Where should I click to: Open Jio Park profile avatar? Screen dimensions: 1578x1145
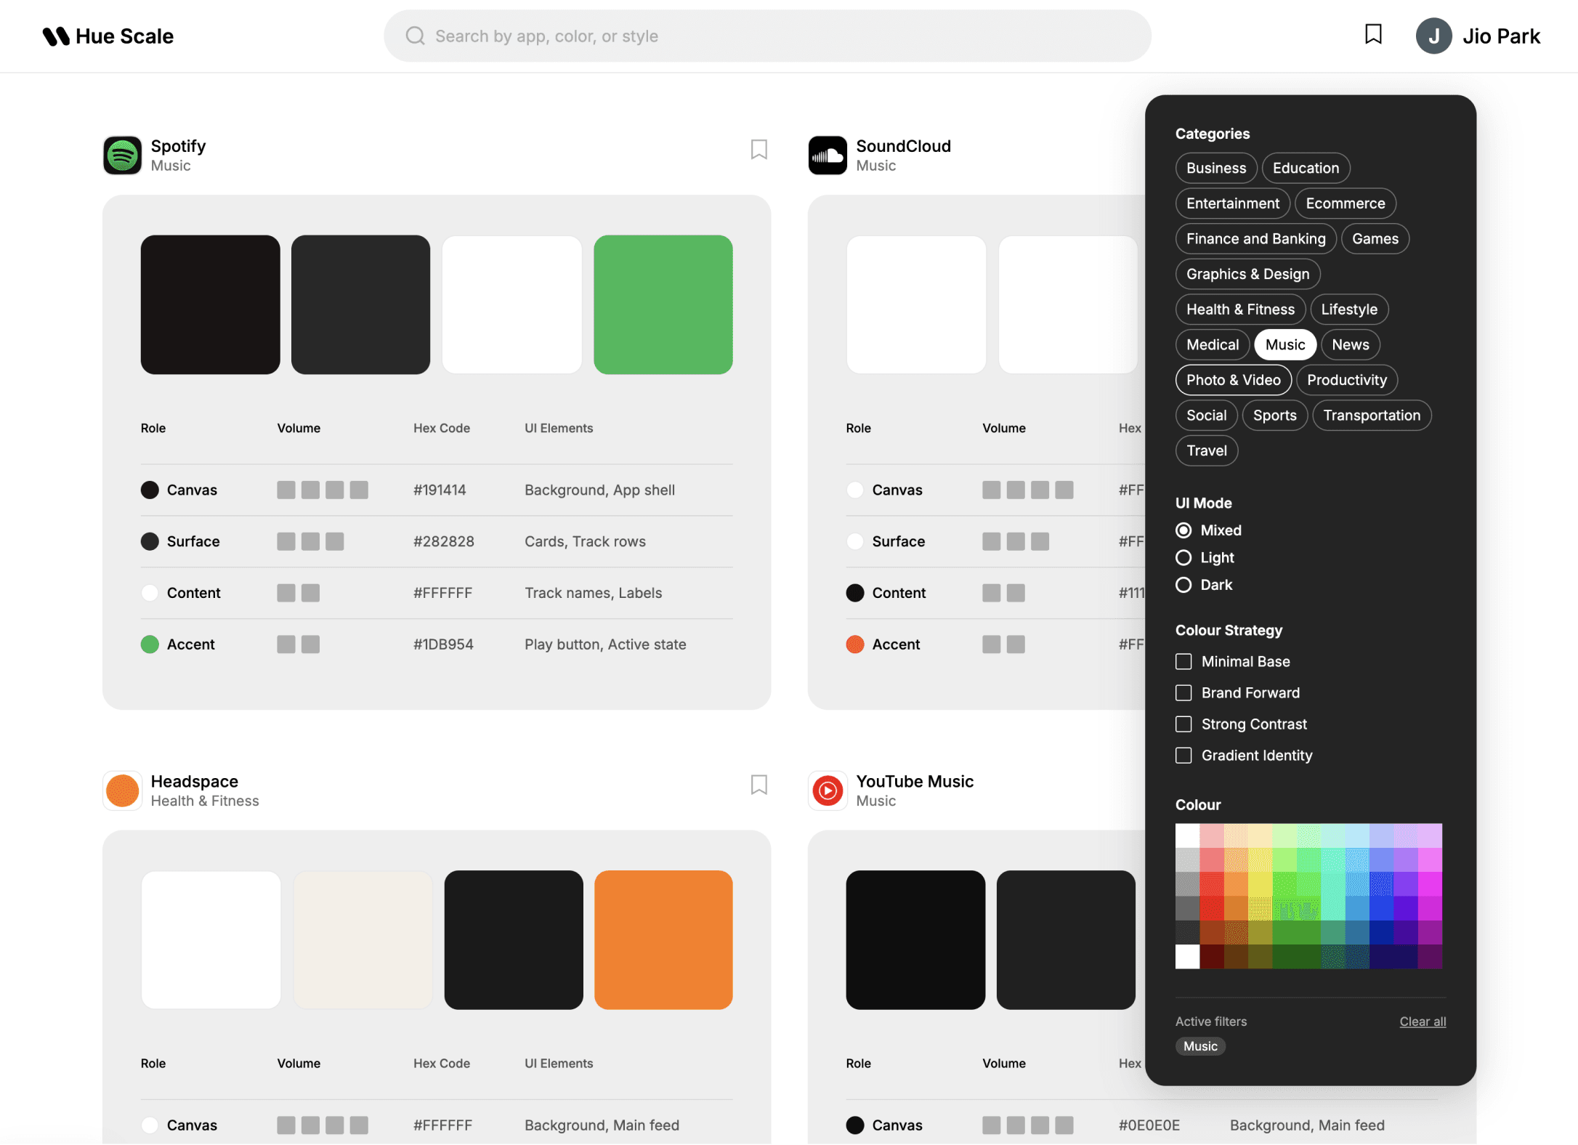pyautogui.click(x=1433, y=36)
